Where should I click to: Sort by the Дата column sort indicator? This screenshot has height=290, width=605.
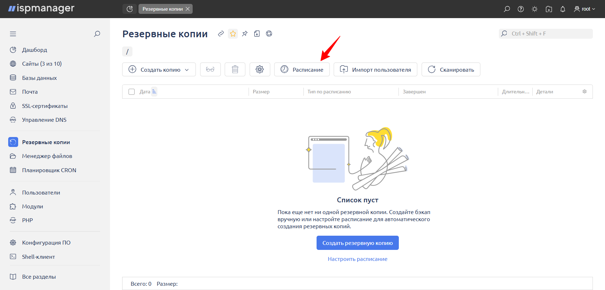(154, 92)
